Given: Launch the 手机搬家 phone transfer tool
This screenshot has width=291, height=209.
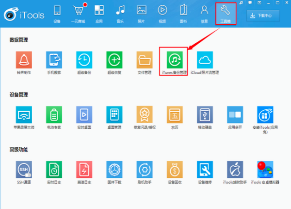Looking at the screenshot, I should pyautogui.click(x=54, y=60).
